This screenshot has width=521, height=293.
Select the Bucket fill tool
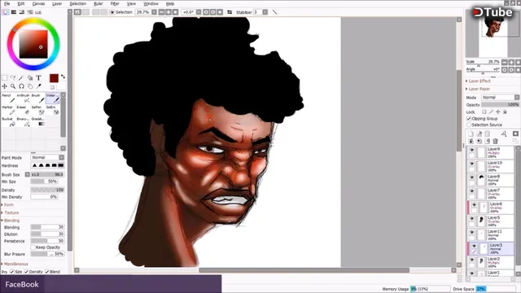8,122
